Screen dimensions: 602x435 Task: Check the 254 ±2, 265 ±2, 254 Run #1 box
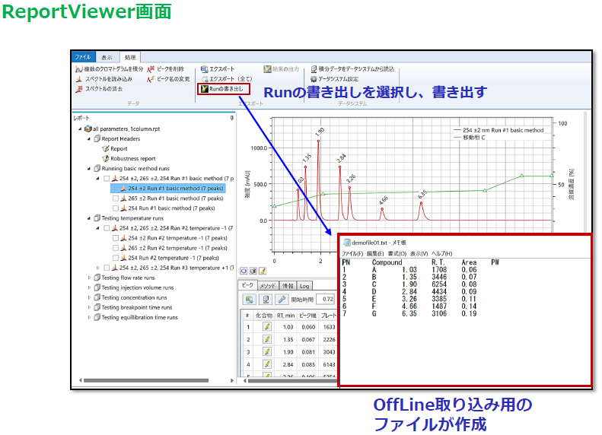(107, 179)
